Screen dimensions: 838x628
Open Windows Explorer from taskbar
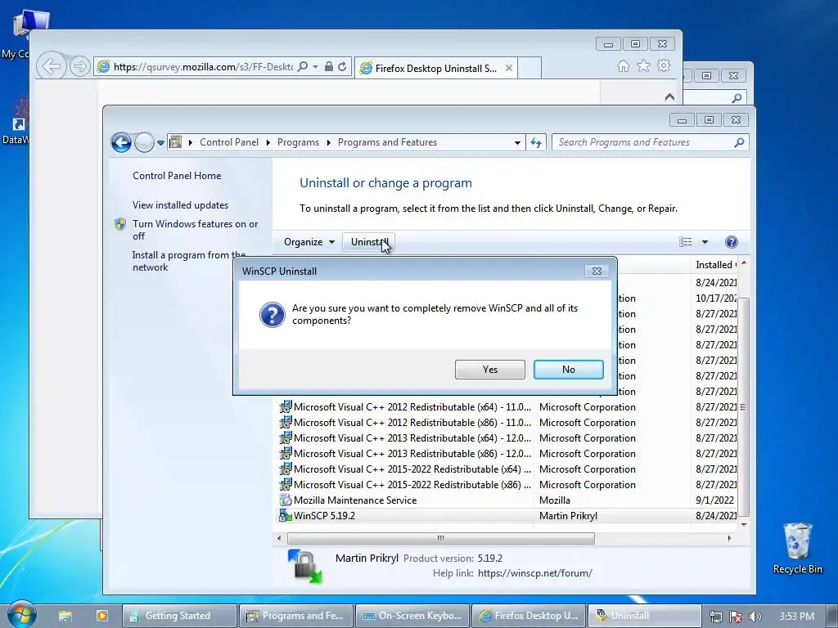(x=65, y=616)
